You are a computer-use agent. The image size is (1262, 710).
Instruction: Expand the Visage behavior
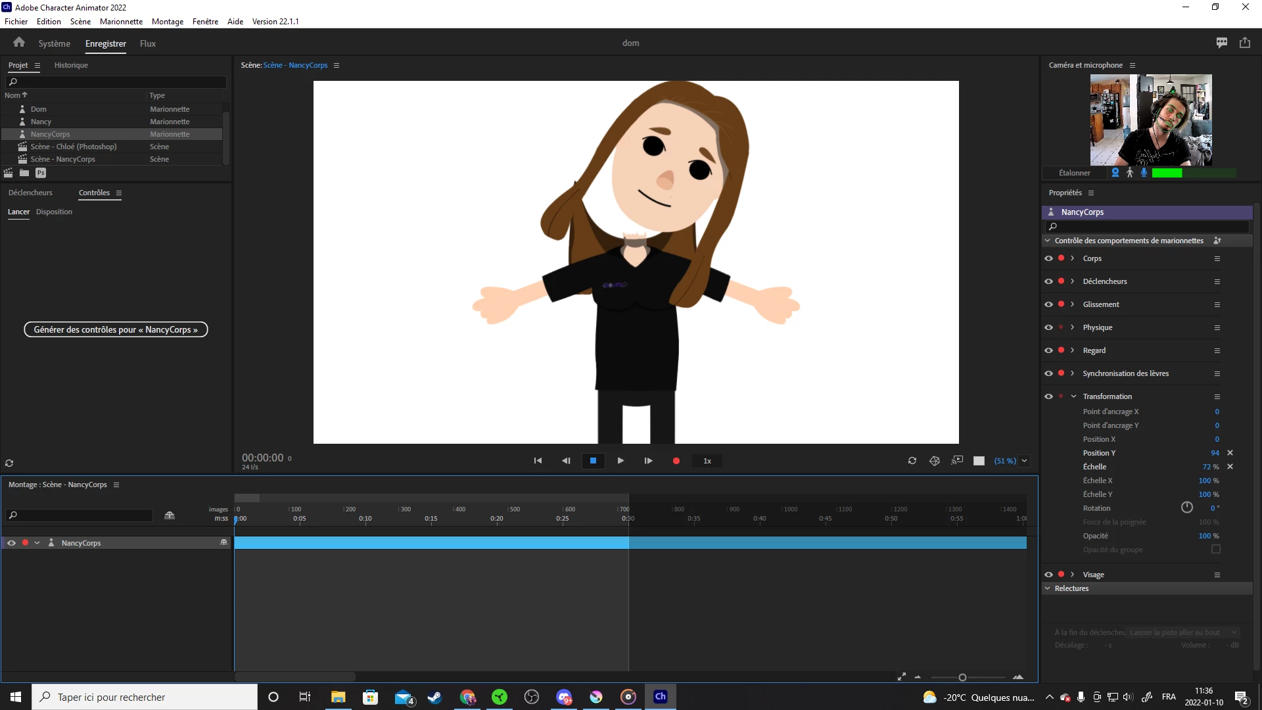point(1073,575)
